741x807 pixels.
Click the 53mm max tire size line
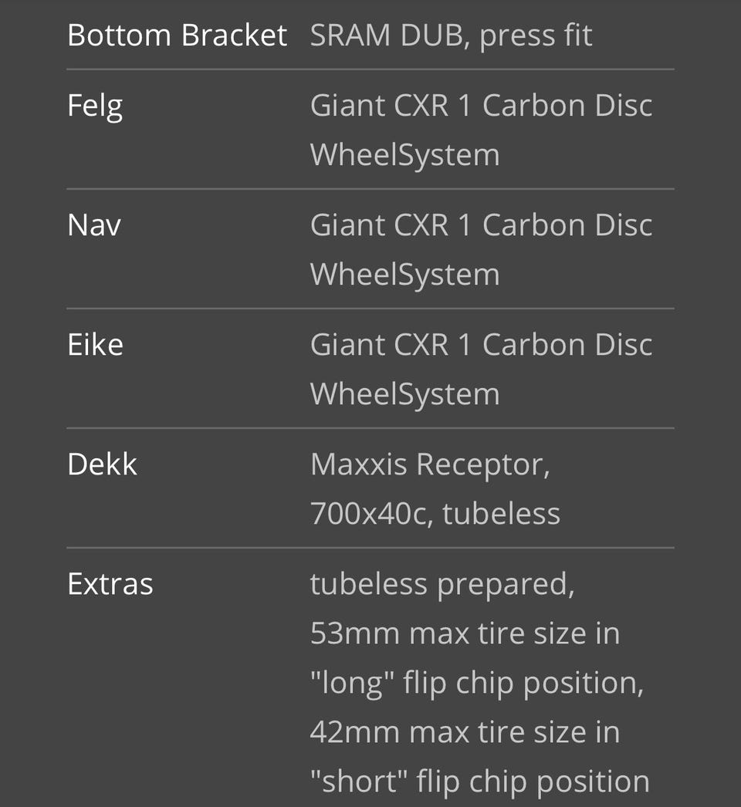(465, 633)
